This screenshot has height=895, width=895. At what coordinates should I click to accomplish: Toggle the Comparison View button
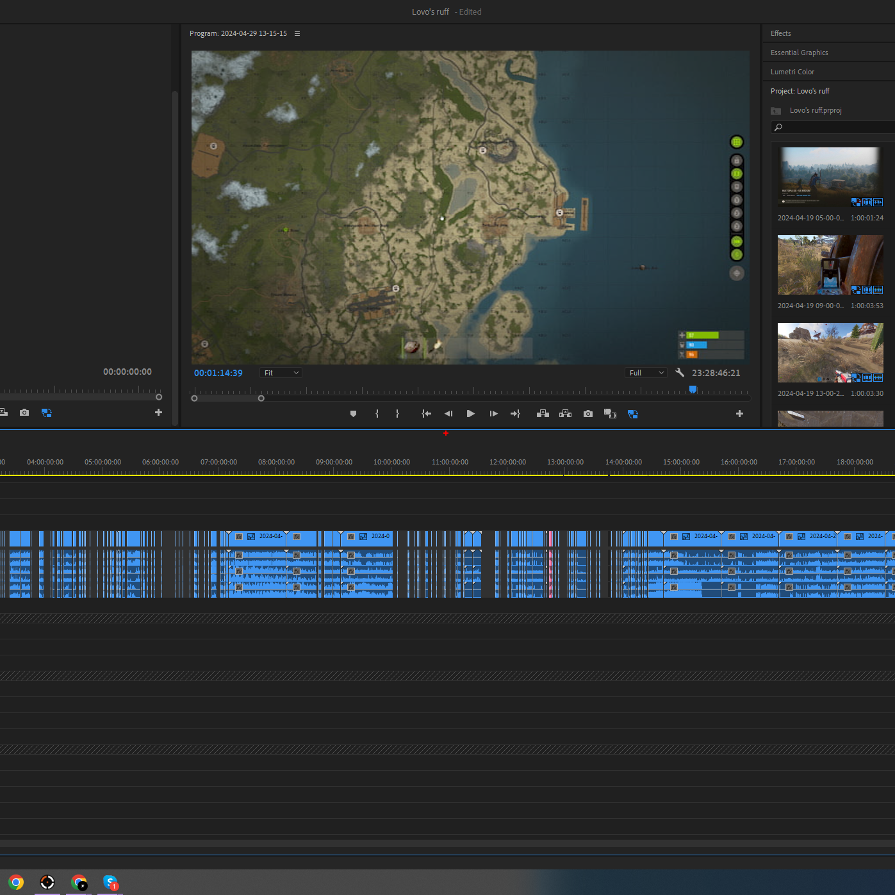tap(610, 414)
